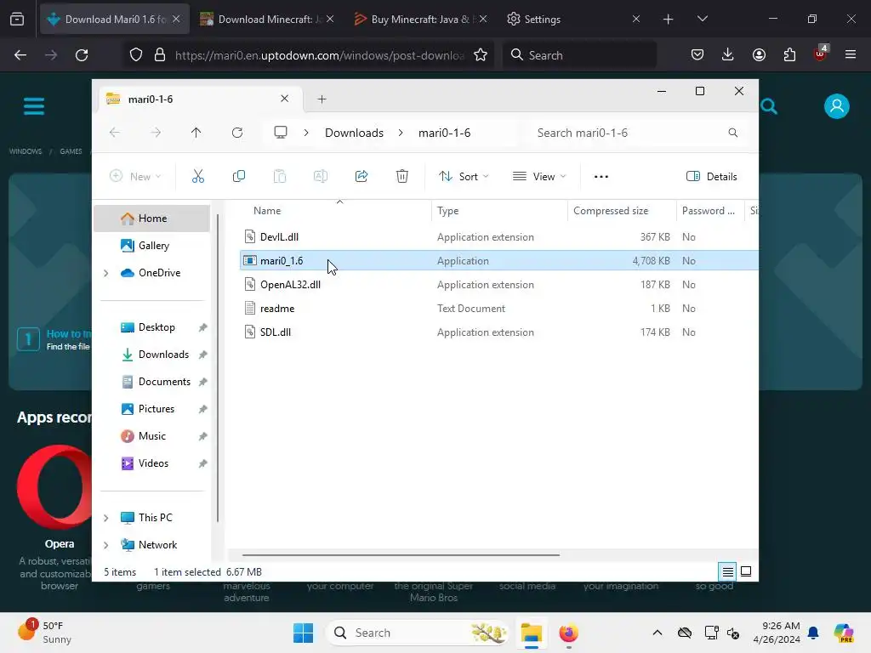871x653 pixels.
Task: Switch to details list view icon in status bar
Action: pos(728,571)
